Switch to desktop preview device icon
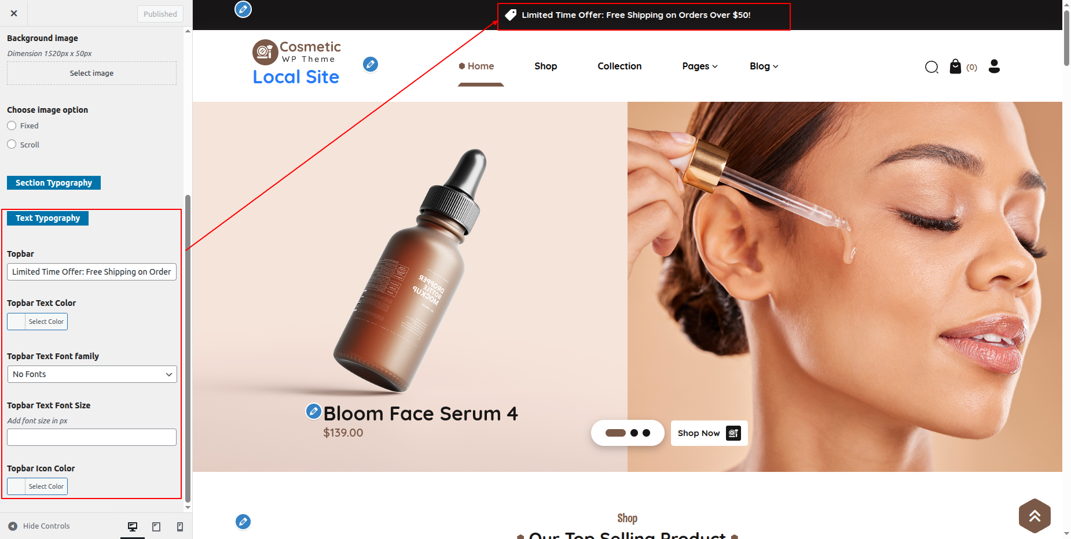Image resolution: width=1071 pixels, height=539 pixels. click(x=133, y=526)
